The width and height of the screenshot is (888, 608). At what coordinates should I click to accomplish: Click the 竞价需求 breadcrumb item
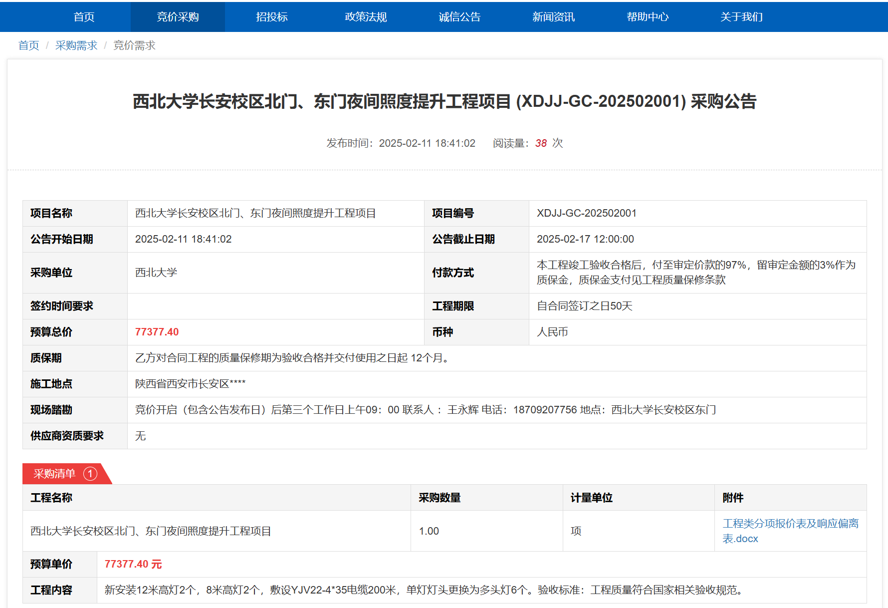tap(134, 45)
